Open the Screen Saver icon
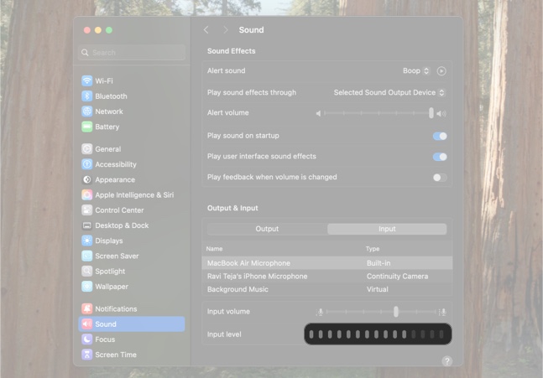The width and height of the screenshot is (543, 378). click(87, 256)
